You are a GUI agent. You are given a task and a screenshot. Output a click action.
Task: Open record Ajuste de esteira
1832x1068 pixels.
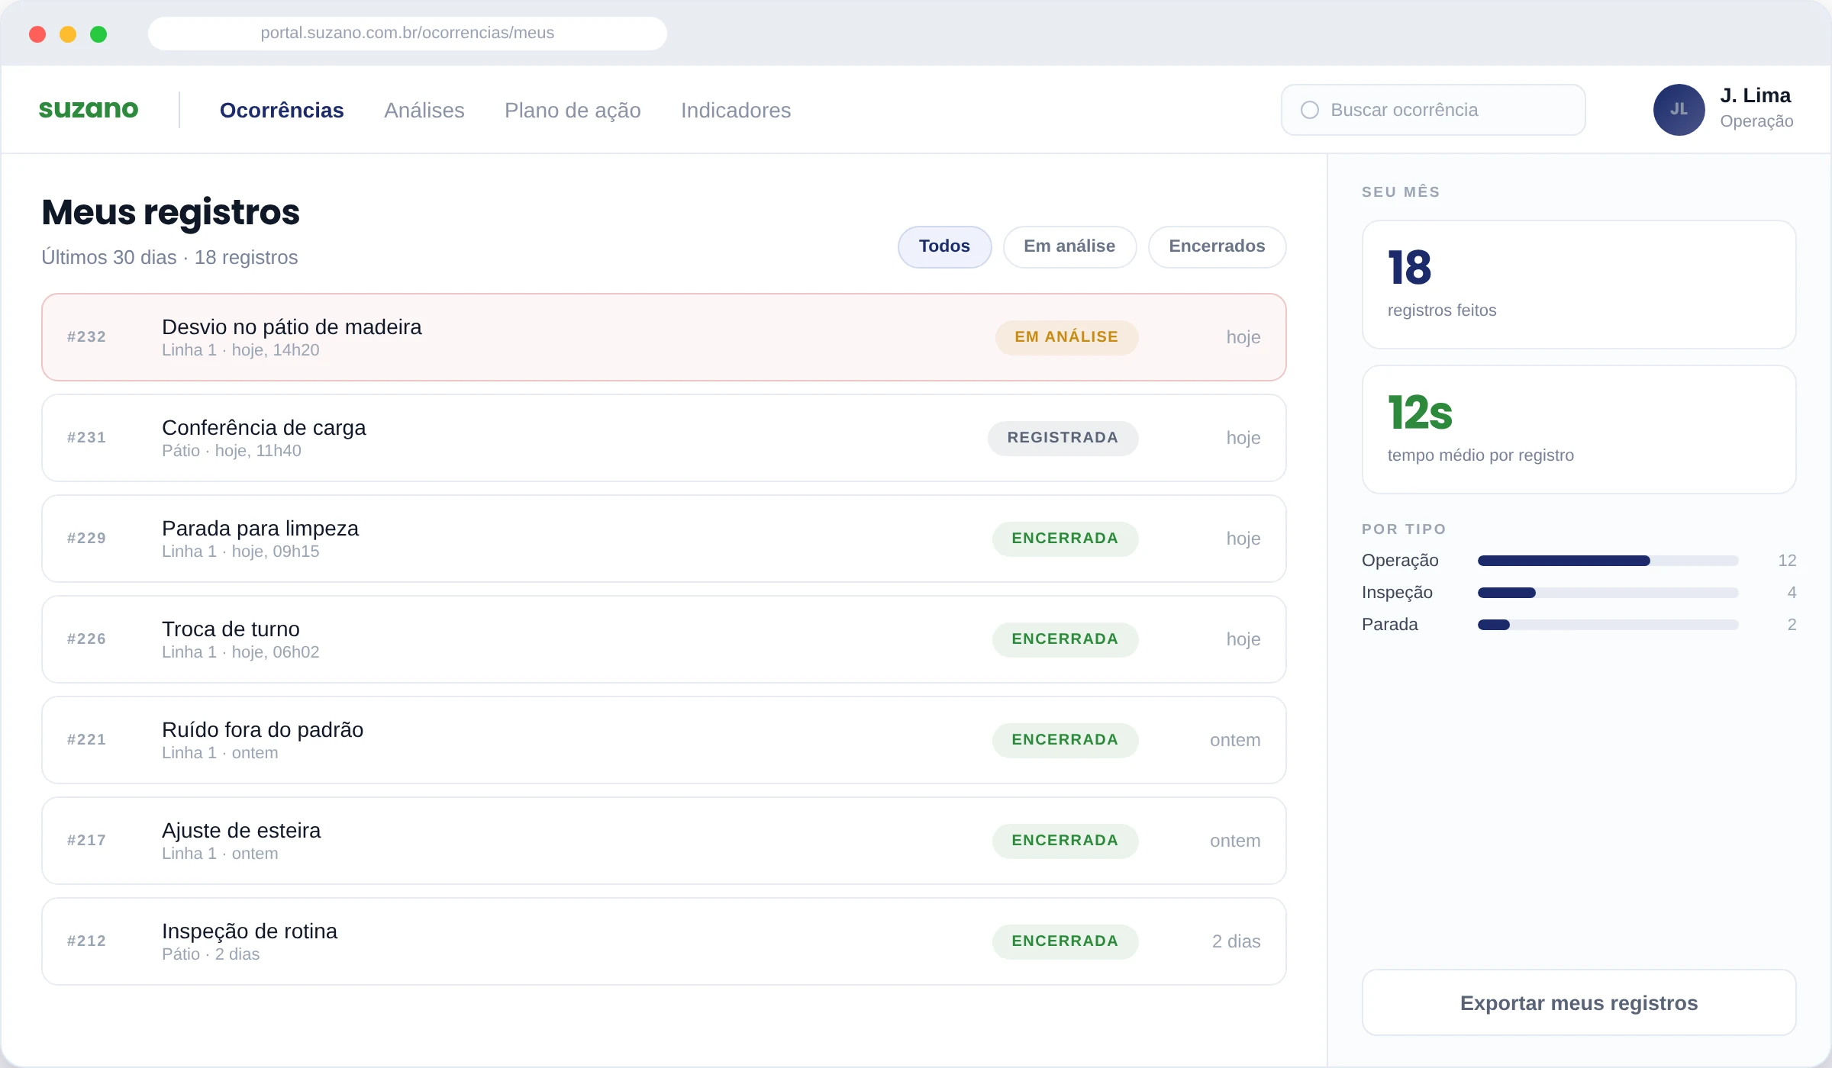click(664, 841)
